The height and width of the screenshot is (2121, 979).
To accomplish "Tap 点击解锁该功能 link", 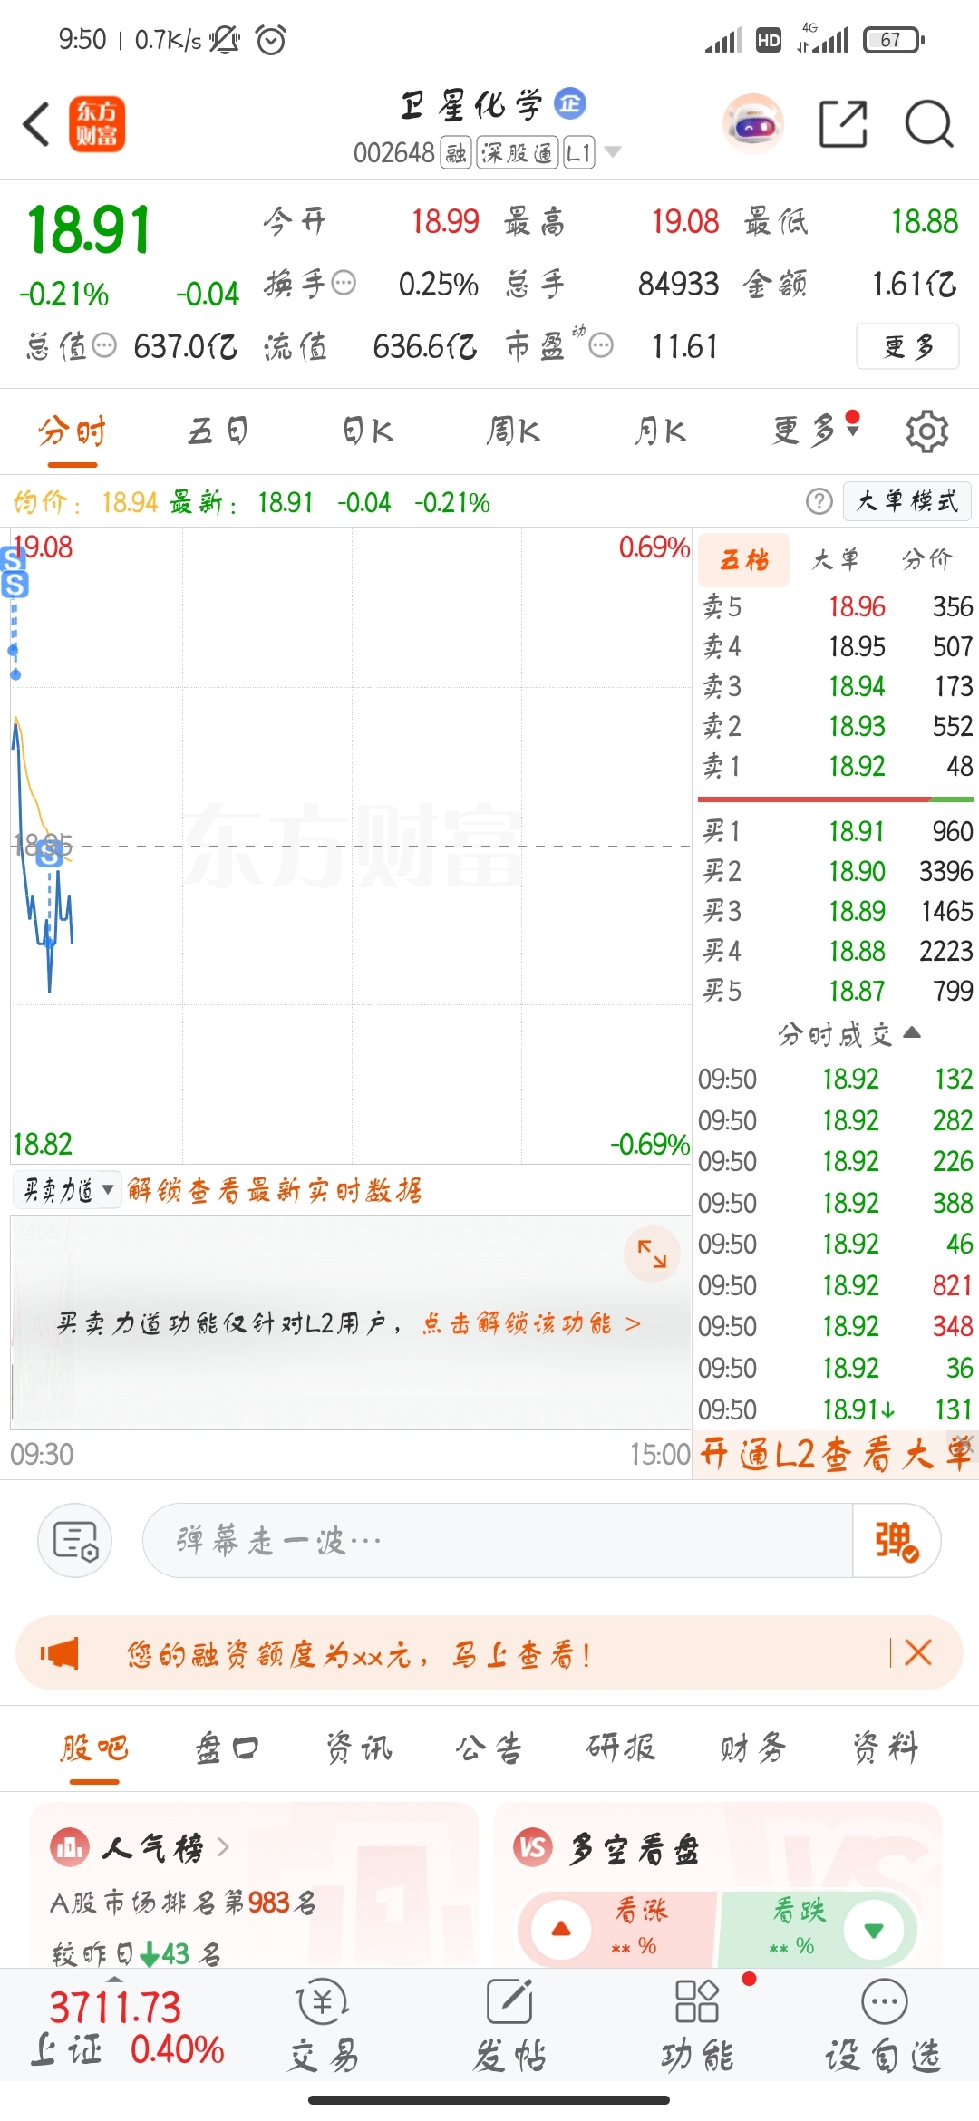I will click(x=531, y=1323).
